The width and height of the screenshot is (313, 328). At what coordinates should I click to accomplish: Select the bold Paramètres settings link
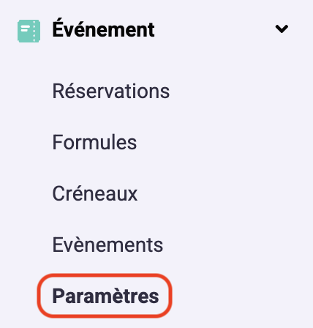tap(105, 296)
